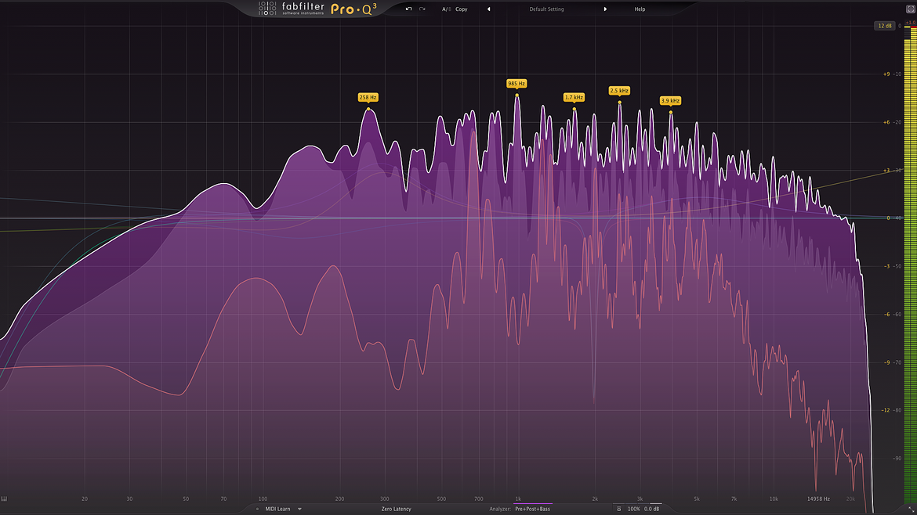The image size is (917, 515).
Task: Click the +1.0 peak level readout
Action: tap(910, 22)
